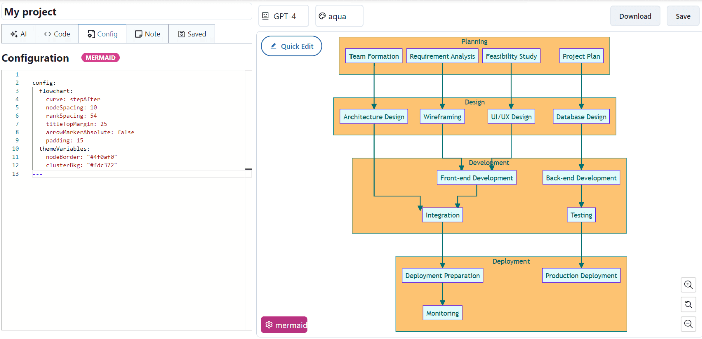Open the mermaid gear badge

pyautogui.click(x=269, y=324)
